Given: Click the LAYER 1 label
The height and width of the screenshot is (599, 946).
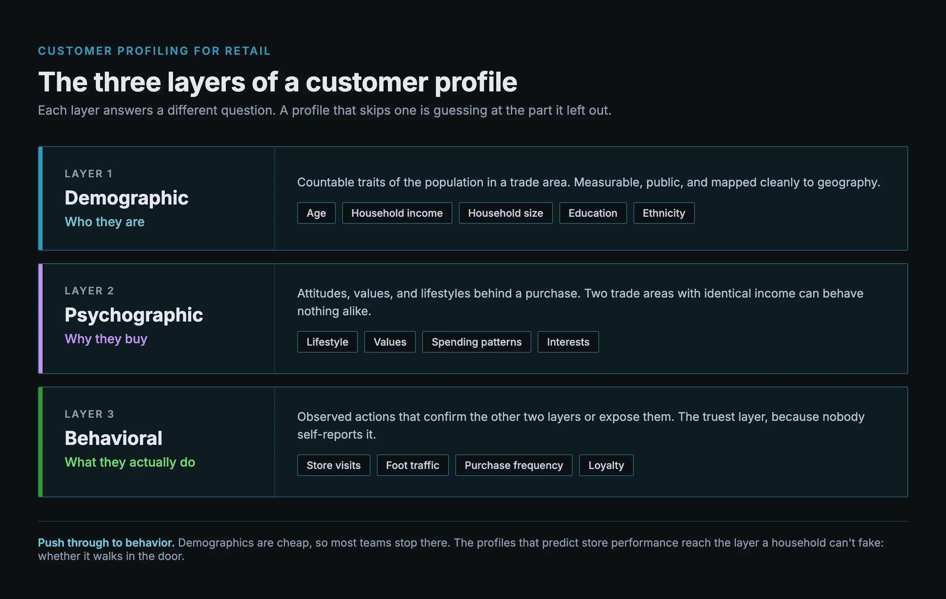Looking at the screenshot, I should (89, 174).
